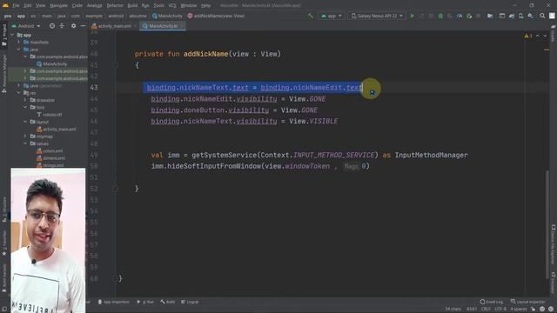Image resolution: width=557 pixels, height=313 pixels.
Task: Click the Select Opened File target icon
Action: point(52,26)
